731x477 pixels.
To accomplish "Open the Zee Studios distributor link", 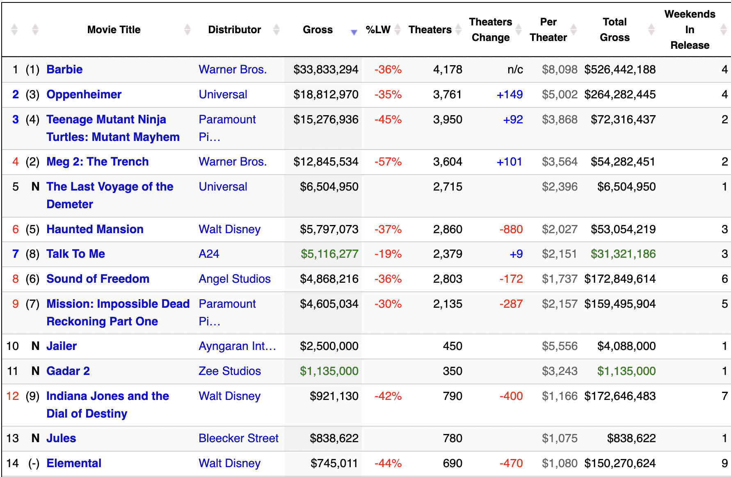I will tap(229, 371).
